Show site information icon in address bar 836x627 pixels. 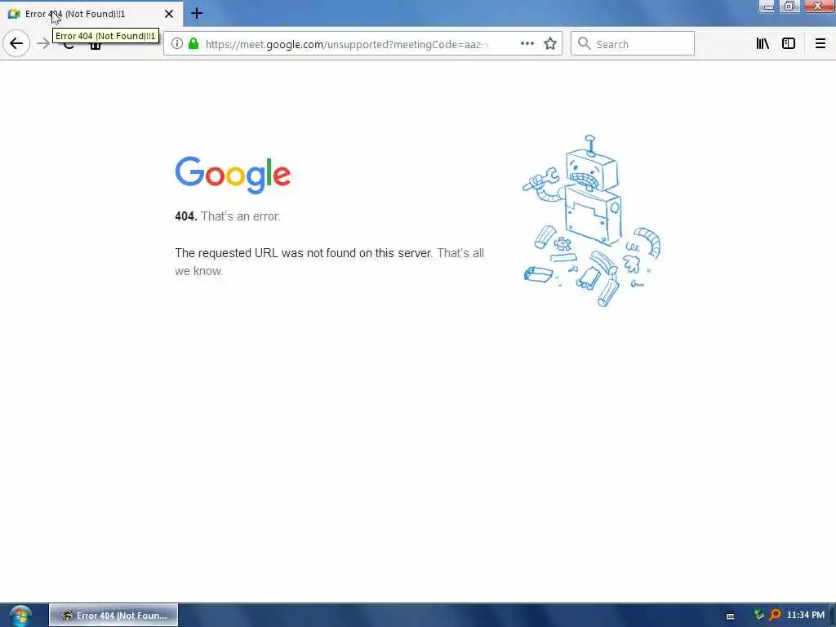coord(177,44)
